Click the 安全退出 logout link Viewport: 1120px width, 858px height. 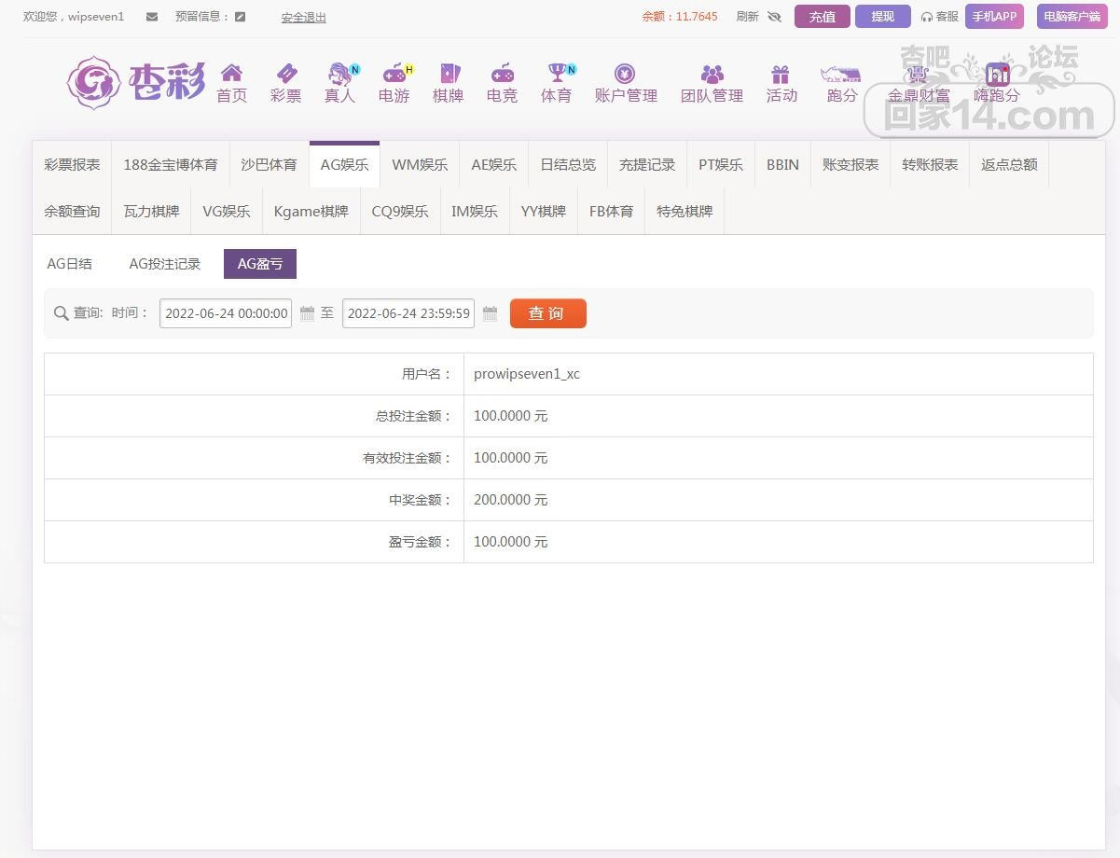tap(304, 17)
